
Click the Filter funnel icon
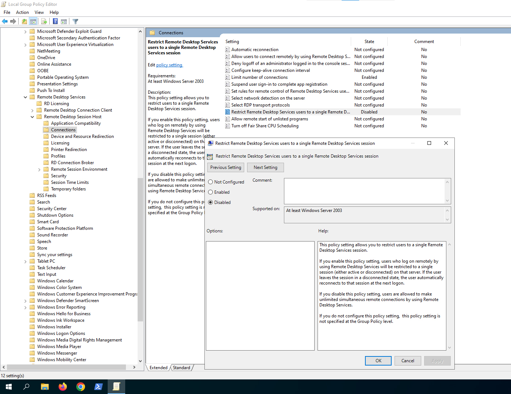[76, 22]
